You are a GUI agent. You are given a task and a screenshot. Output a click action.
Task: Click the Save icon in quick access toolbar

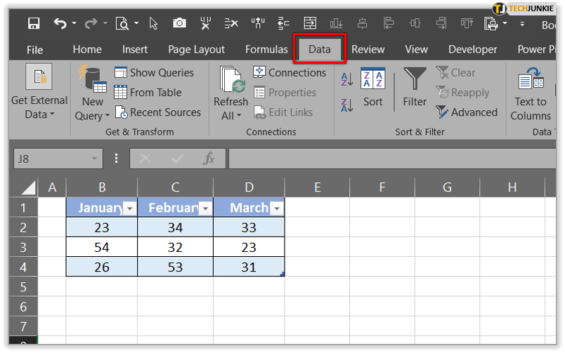[x=34, y=24]
